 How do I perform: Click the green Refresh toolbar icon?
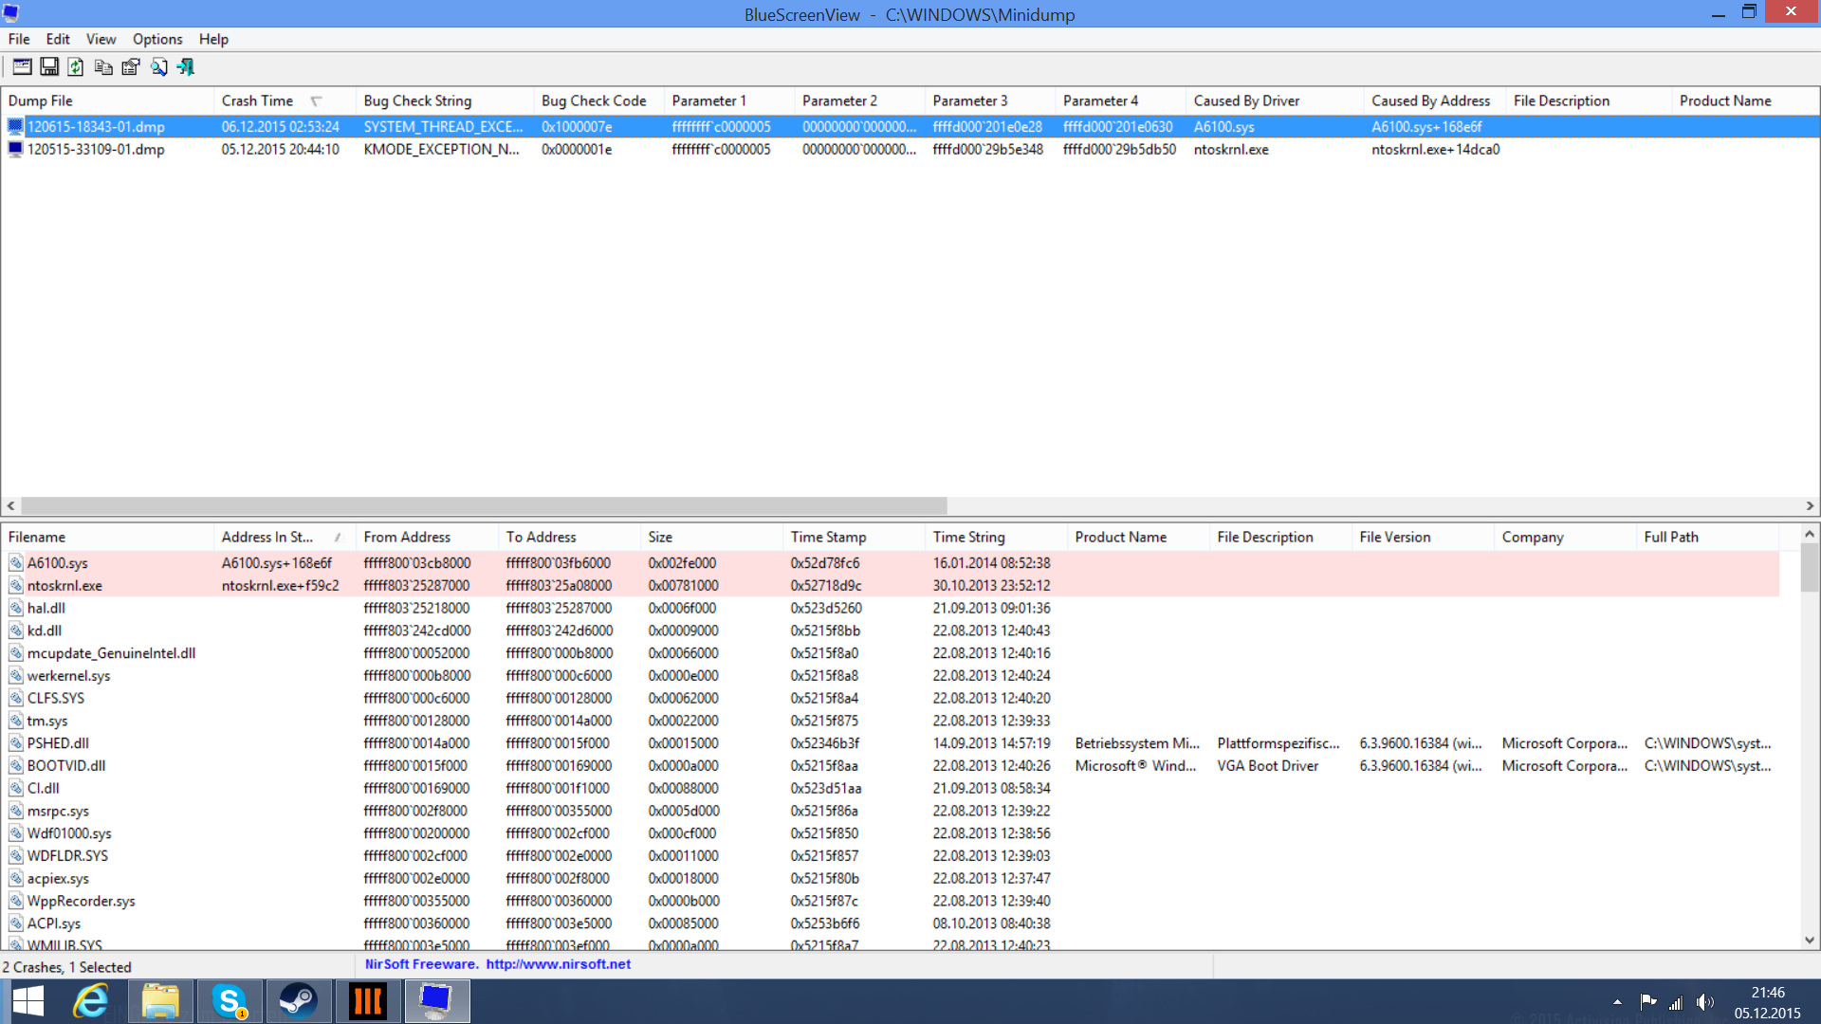pyautogui.click(x=76, y=67)
